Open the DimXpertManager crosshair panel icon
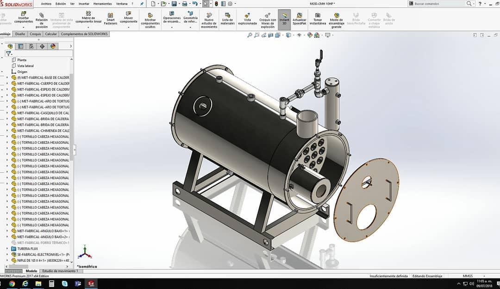 [42, 47]
